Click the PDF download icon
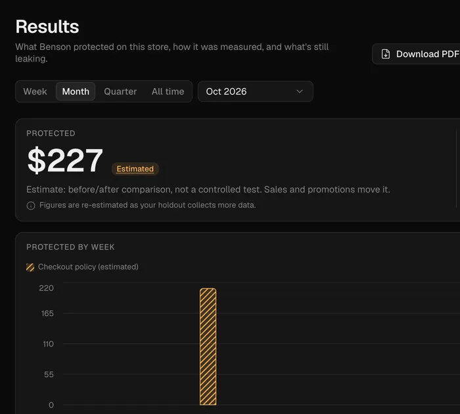This screenshot has width=460, height=414. pyautogui.click(x=386, y=54)
